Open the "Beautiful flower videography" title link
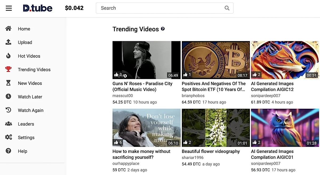Image resolution: width=320 pixels, height=175 pixels. (211, 151)
